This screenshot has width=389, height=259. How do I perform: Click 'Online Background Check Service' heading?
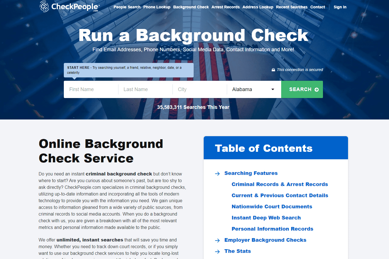[x=101, y=151]
